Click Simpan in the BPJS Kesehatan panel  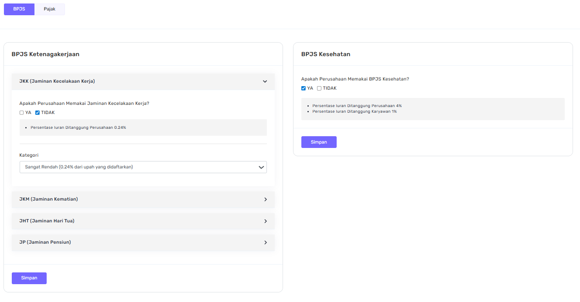[319, 142]
